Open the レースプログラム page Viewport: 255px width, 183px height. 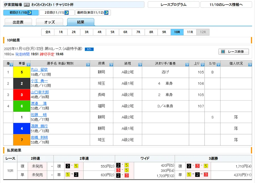(x=173, y=5)
